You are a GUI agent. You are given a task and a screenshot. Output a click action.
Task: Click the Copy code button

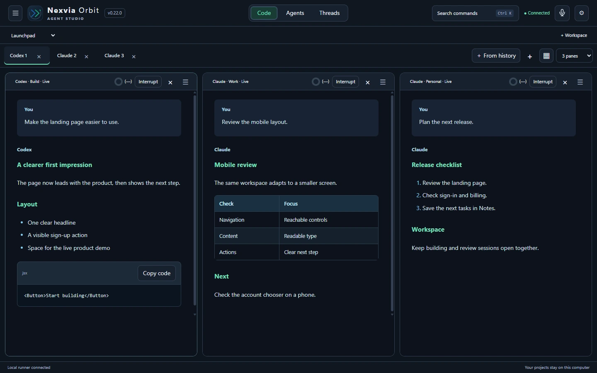click(x=157, y=273)
